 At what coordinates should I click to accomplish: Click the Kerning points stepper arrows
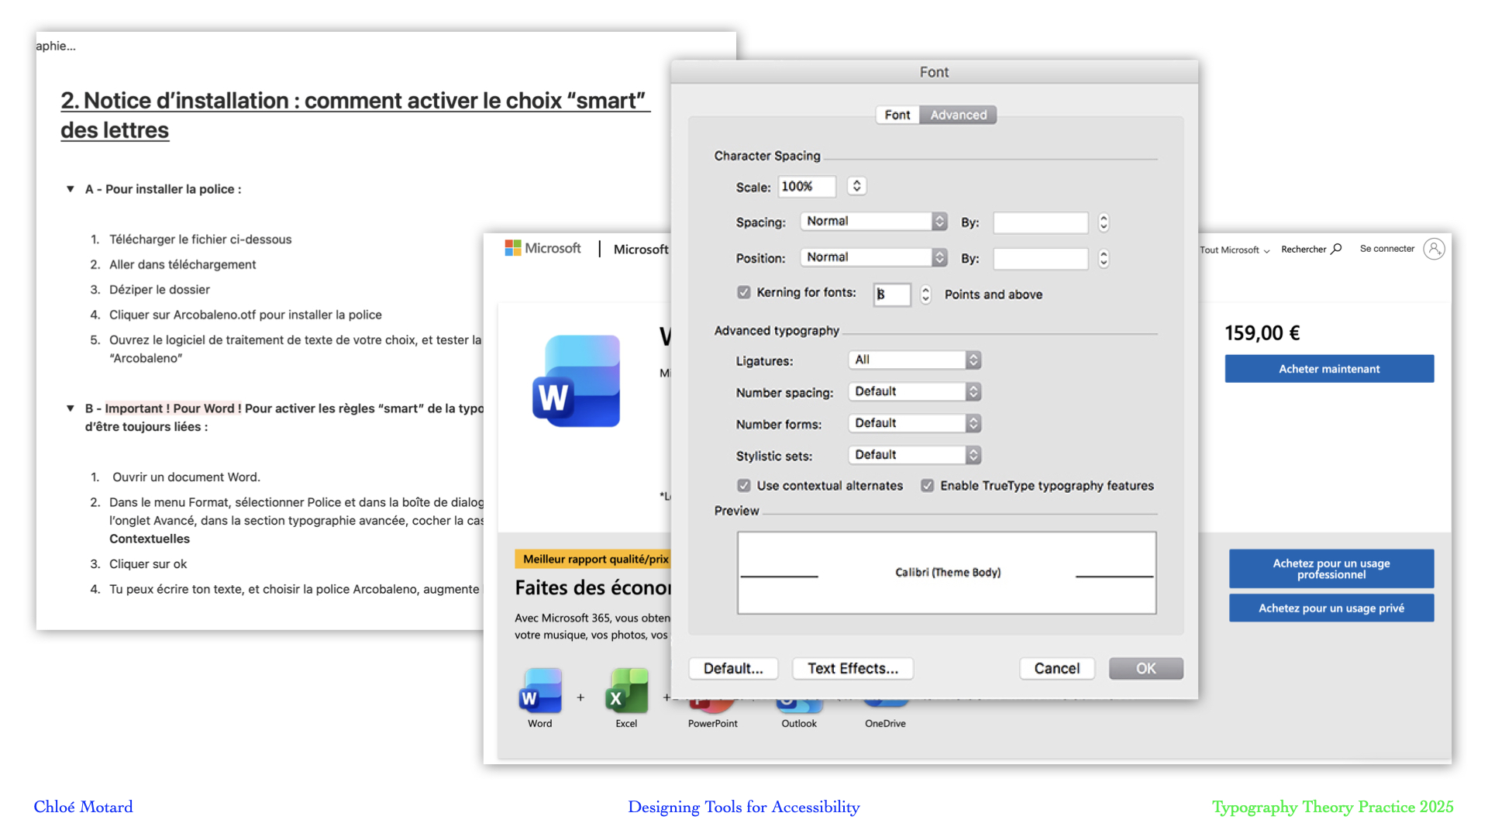tap(925, 294)
